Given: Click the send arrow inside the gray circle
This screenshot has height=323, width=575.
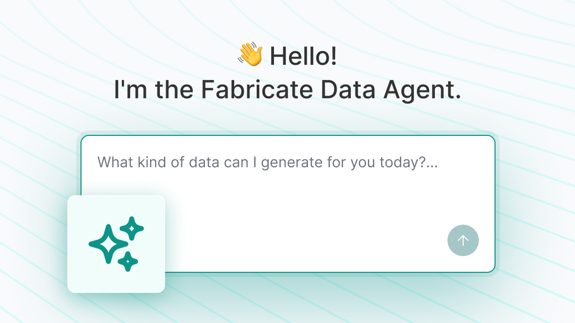Looking at the screenshot, I should 463,240.
